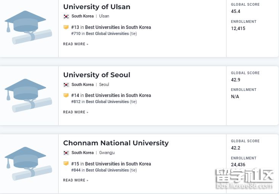
Task: Click READ MORE under Chonnam National University
Action: pos(75,180)
